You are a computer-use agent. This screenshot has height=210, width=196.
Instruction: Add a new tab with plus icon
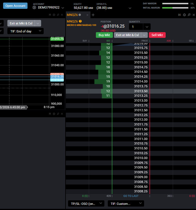[x=93, y=15]
